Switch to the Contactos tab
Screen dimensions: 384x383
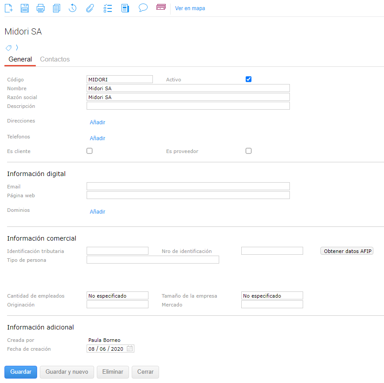(55, 59)
